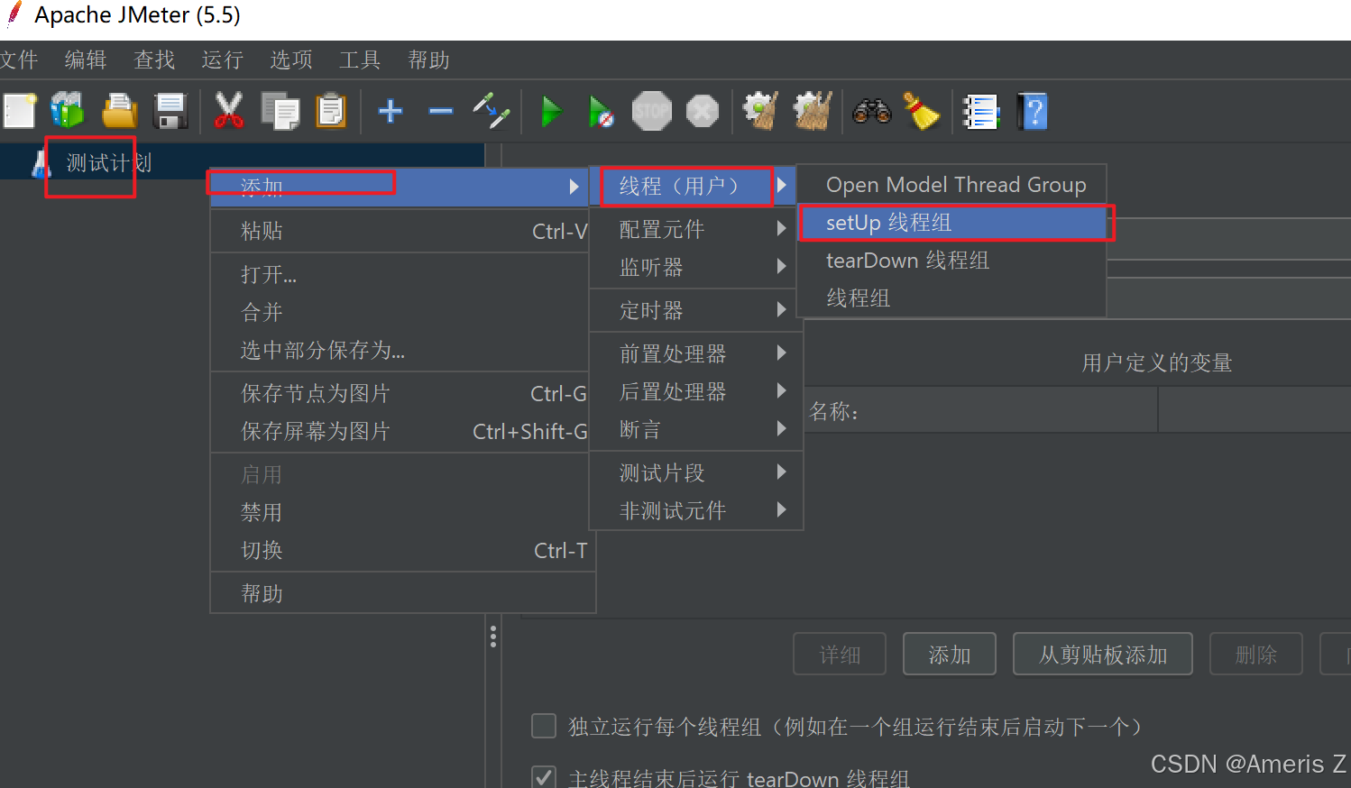Viewport: 1351px width, 788px height.
Task: Choose 合并 from context menu
Action: point(400,312)
